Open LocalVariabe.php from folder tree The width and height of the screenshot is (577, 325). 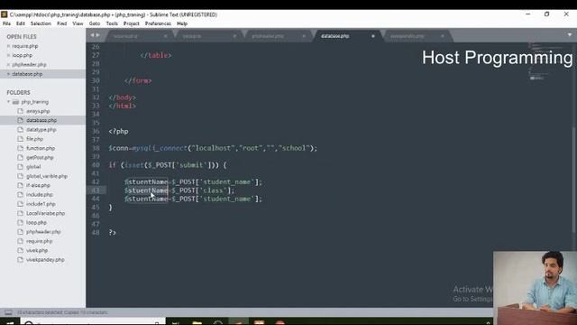pyautogui.click(x=46, y=213)
